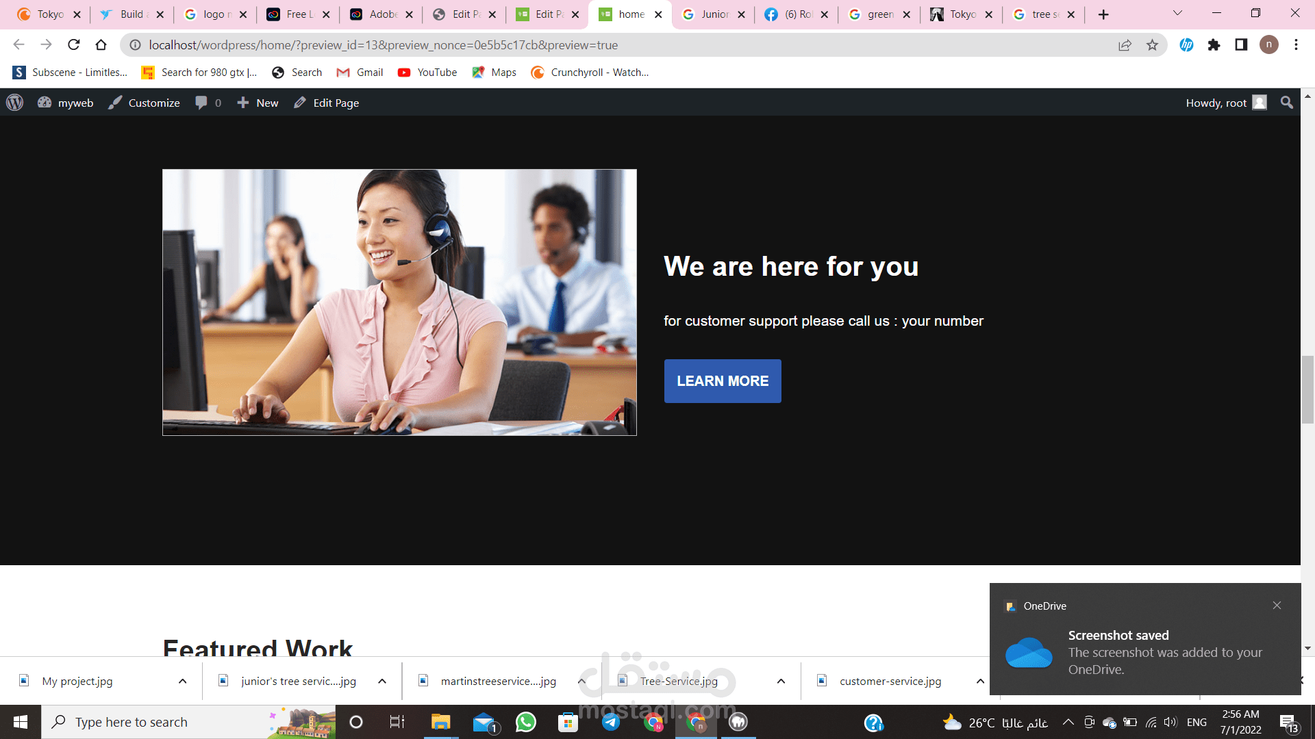
Task: Open Chrome extensions puzzle icon
Action: pyautogui.click(x=1214, y=45)
